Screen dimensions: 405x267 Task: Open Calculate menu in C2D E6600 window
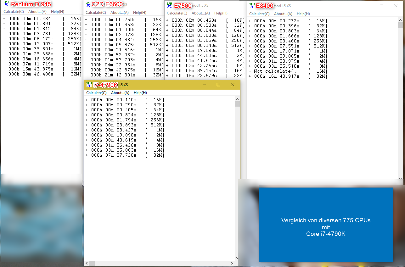pyautogui.click(x=96, y=13)
